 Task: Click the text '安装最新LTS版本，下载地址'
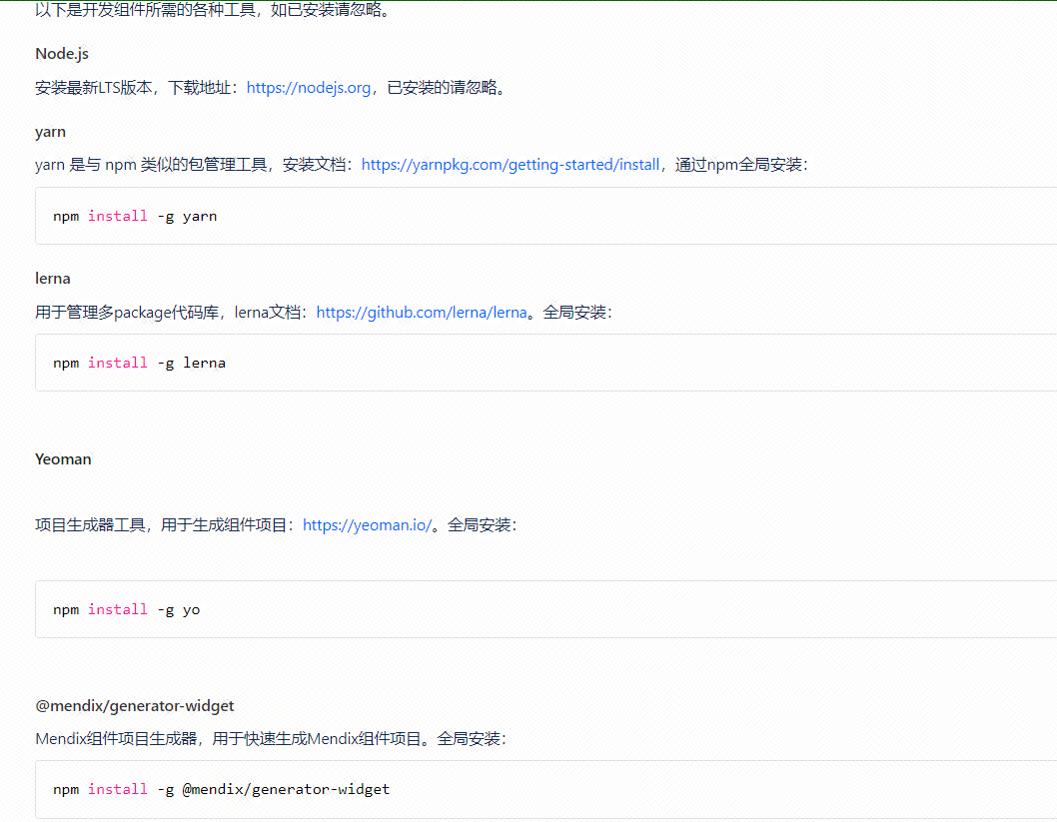pyautogui.click(x=133, y=88)
